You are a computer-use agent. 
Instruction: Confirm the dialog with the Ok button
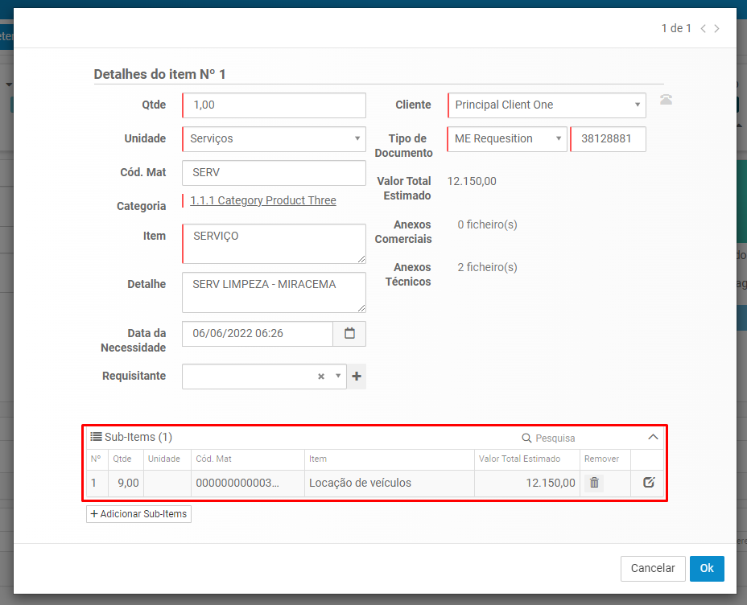pyautogui.click(x=707, y=568)
